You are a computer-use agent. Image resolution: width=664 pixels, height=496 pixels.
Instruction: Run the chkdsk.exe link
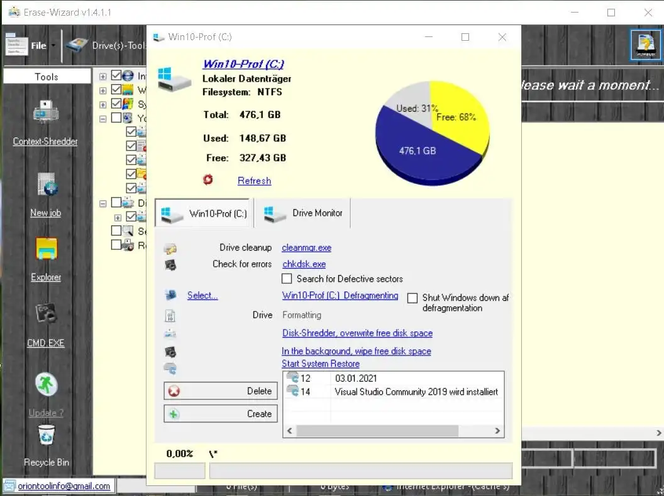point(304,264)
